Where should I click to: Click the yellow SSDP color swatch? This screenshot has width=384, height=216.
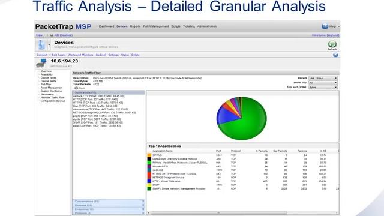tap(149, 185)
